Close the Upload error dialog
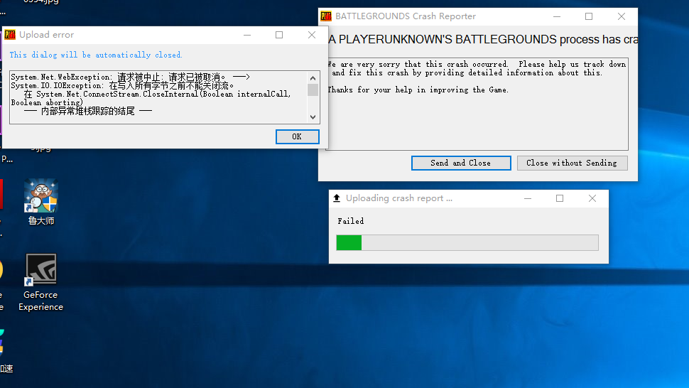Image resolution: width=689 pixels, height=388 pixels. click(312, 35)
